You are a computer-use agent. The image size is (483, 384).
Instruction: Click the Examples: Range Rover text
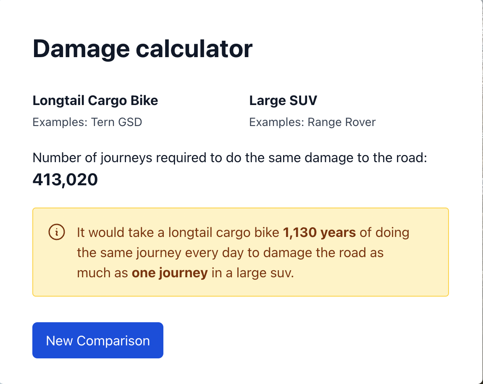tap(312, 122)
